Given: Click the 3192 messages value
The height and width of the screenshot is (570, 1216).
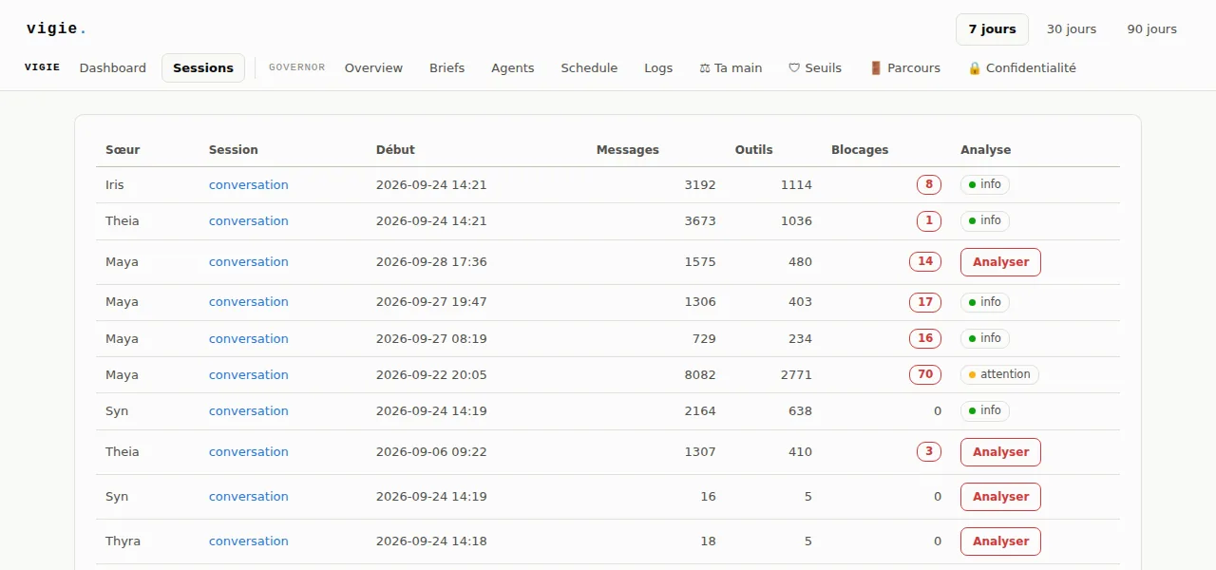Looking at the screenshot, I should point(700,185).
